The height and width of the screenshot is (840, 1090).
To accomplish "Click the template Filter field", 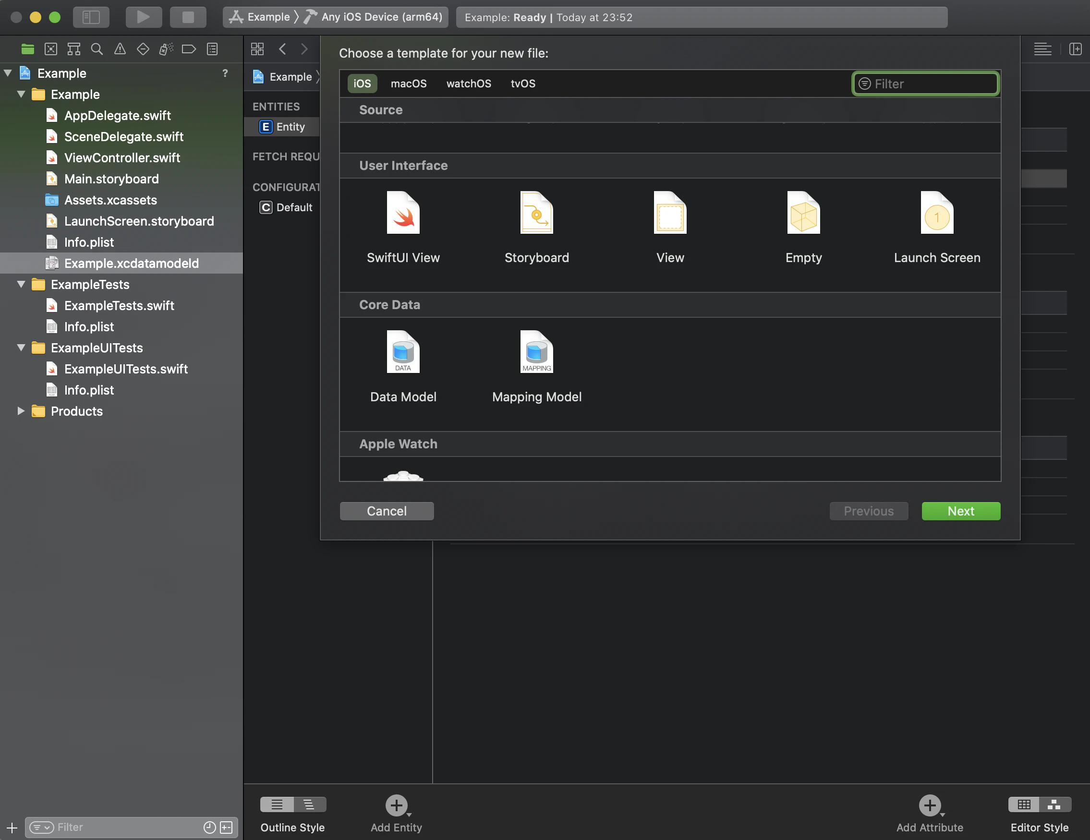I will 925,84.
